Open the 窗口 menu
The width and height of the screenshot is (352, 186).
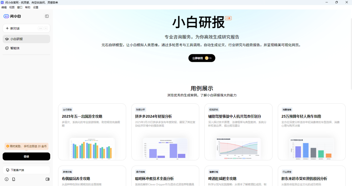point(20,7)
